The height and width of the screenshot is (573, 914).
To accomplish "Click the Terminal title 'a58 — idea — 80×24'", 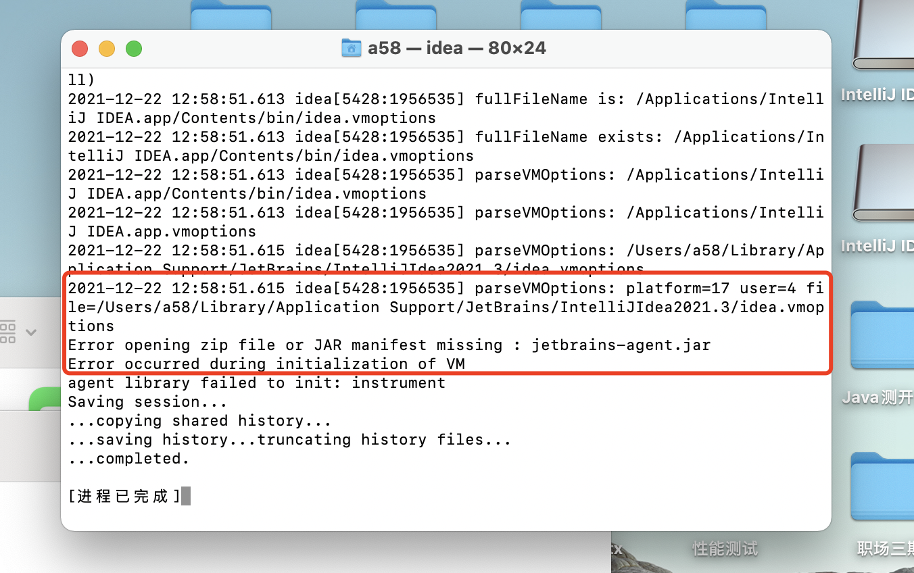I will [x=457, y=48].
